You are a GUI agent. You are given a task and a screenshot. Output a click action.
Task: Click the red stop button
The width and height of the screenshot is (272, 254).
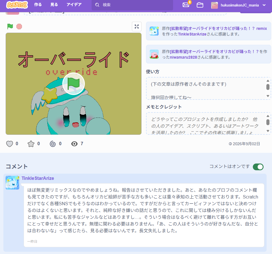pos(19,26)
